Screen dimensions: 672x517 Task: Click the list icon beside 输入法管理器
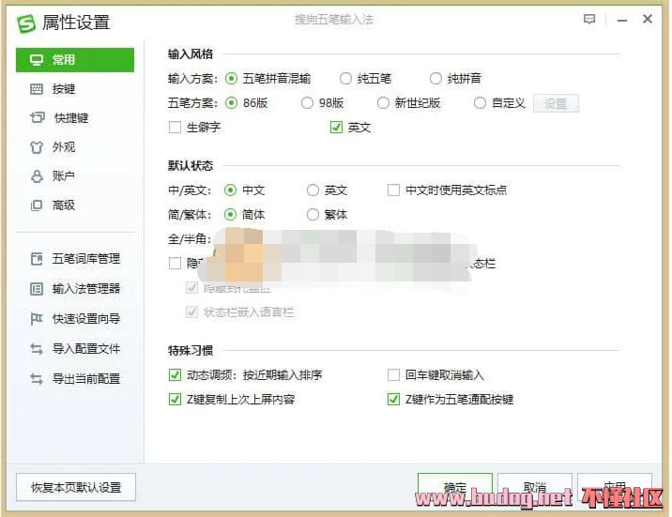pyautogui.click(x=37, y=289)
